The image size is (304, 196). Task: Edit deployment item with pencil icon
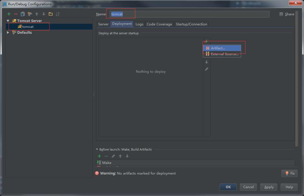pos(207,69)
